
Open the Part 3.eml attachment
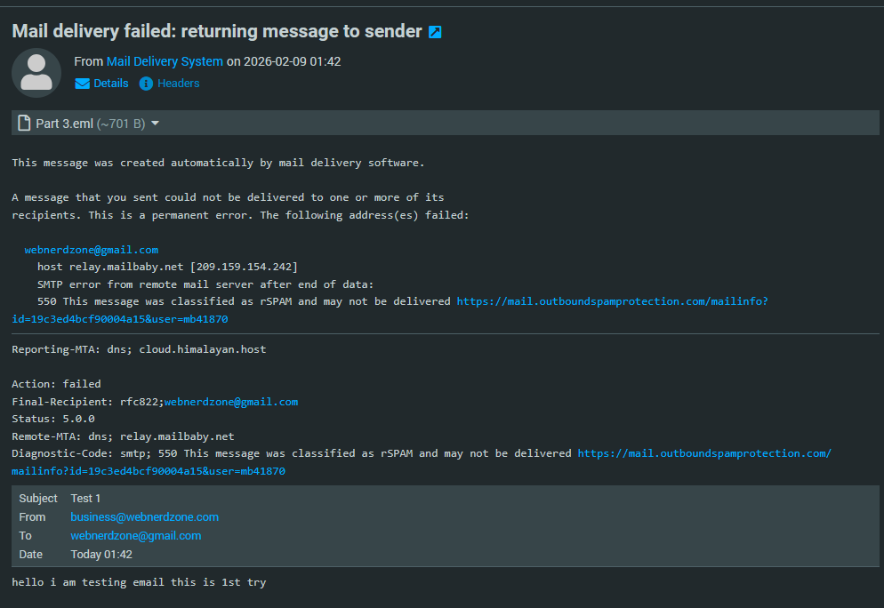64,124
